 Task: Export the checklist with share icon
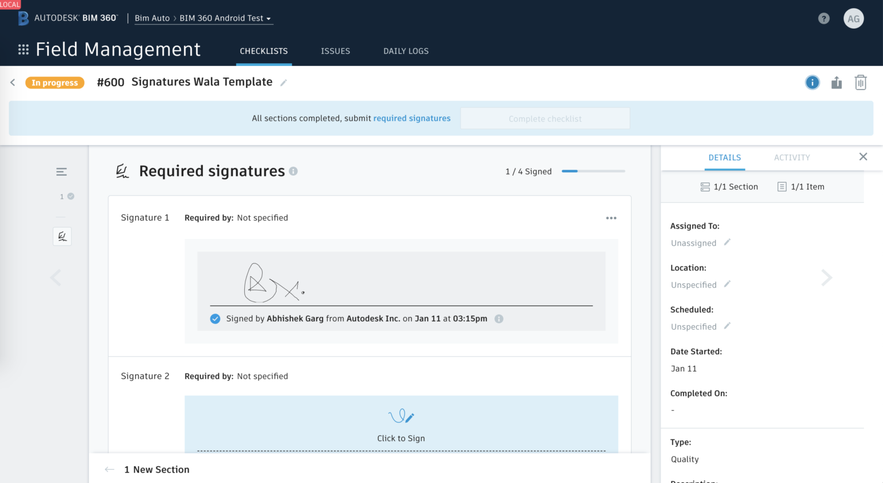pyautogui.click(x=836, y=83)
